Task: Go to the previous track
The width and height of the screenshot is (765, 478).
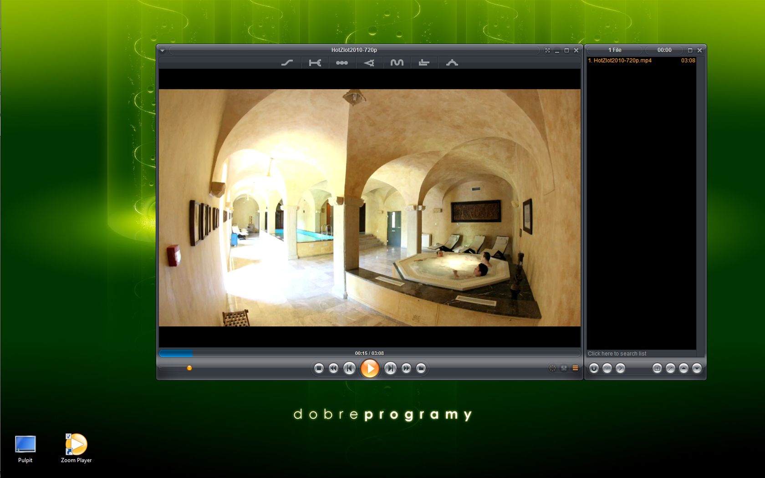Action: pyautogui.click(x=349, y=368)
